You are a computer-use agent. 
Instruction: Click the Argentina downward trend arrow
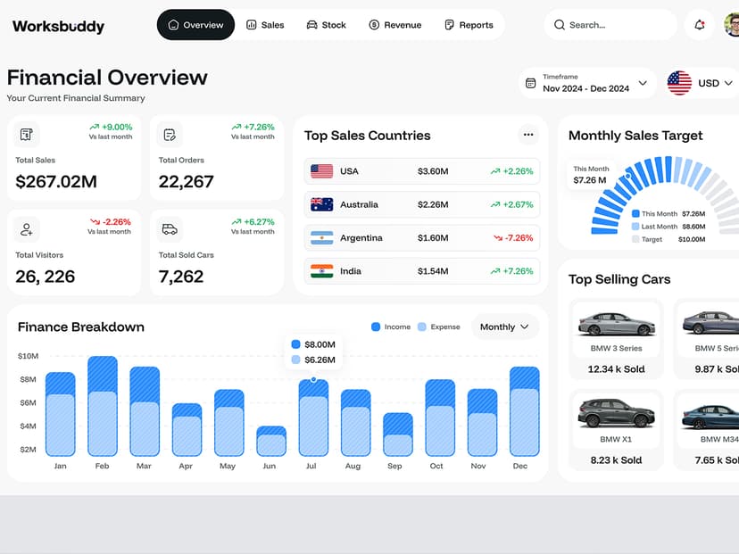(498, 238)
